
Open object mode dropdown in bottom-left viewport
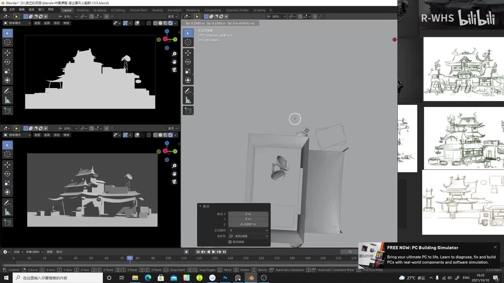(17, 135)
